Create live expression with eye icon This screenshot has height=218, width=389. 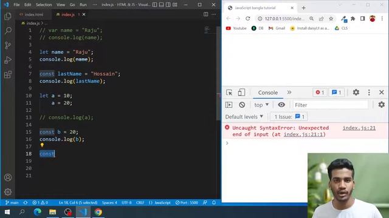pyautogui.click(x=281, y=105)
